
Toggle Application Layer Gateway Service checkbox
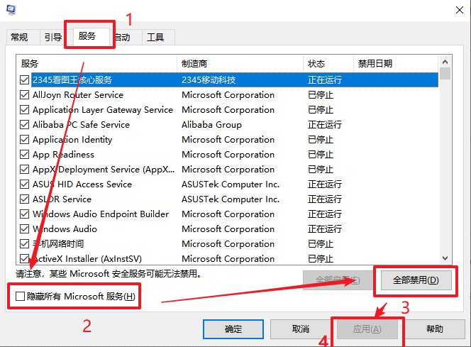click(24, 110)
